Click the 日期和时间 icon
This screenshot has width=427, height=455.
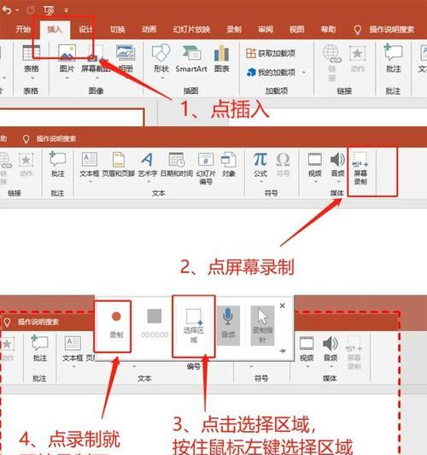pyautogui.click(x=177, y=160)
